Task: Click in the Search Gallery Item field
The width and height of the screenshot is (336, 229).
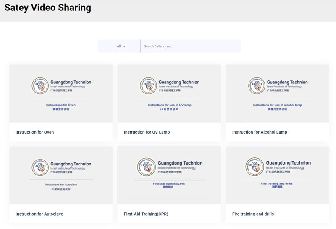Action: pyautogui.click(x=190, y=46)
